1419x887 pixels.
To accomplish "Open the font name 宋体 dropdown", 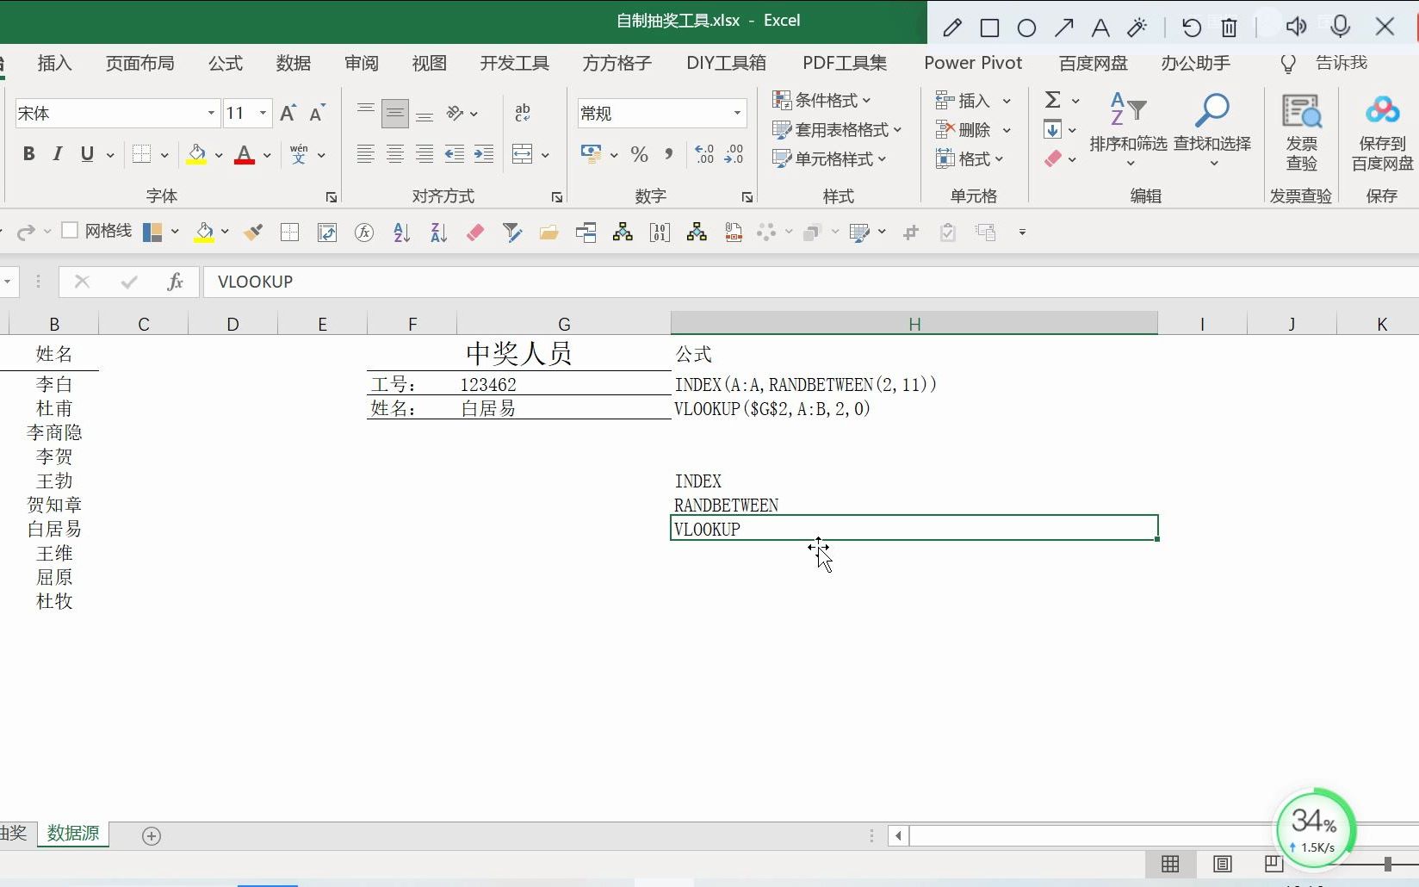I will (x=211, y=113).
